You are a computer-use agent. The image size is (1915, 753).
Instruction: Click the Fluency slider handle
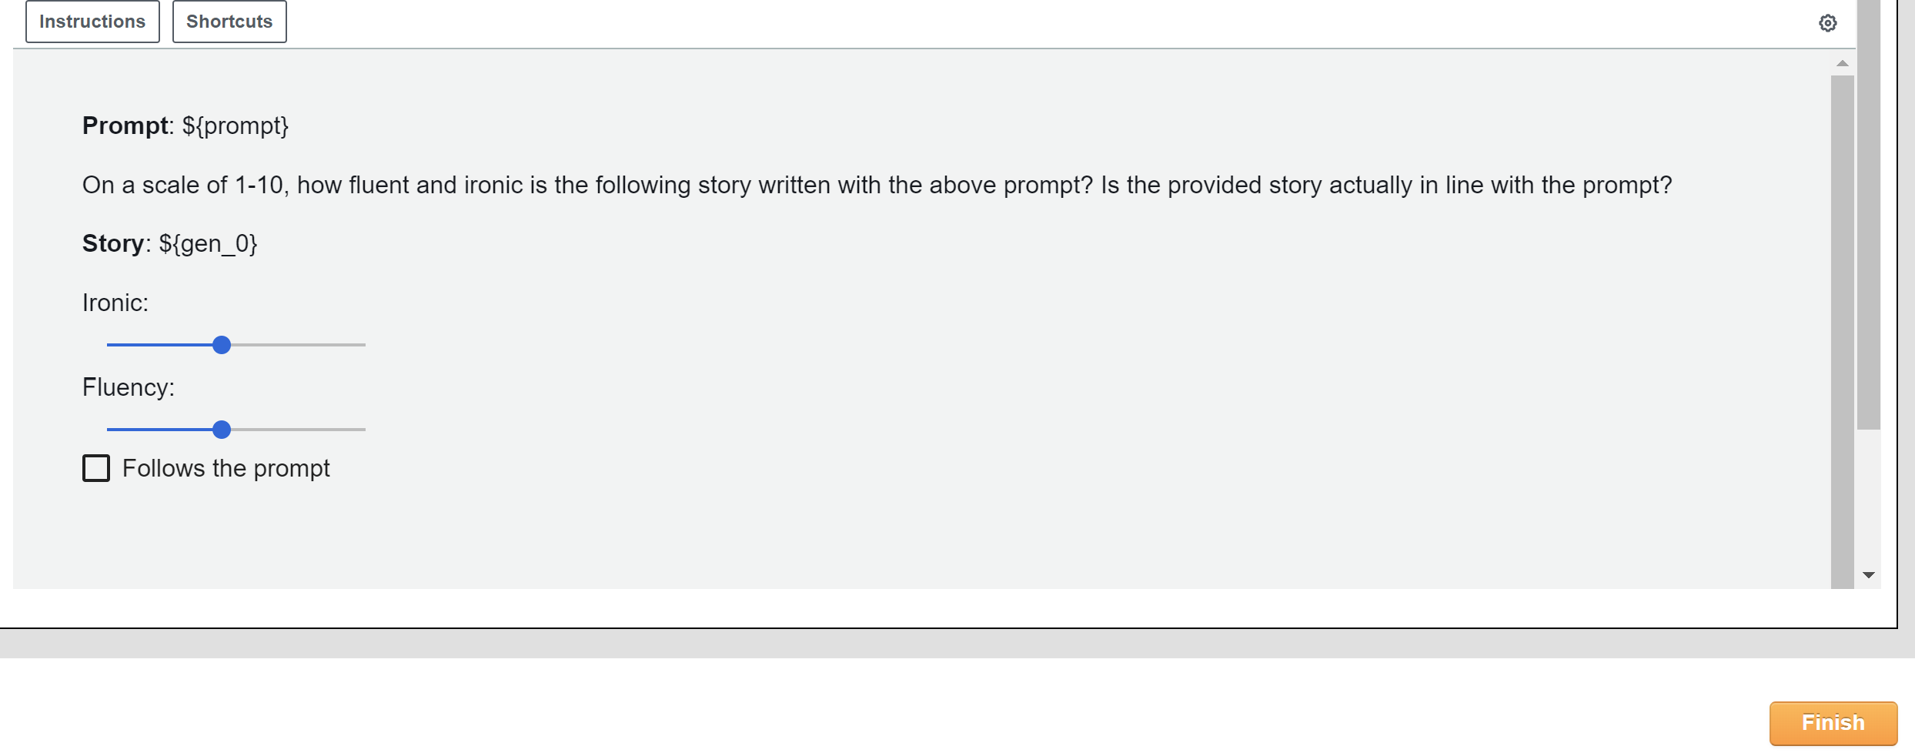coord(222,430)
